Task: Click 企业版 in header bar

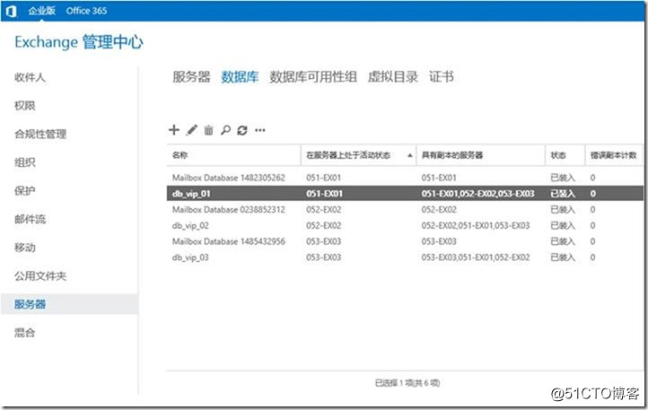Action: pyautogui.click(x=42, y=11)
